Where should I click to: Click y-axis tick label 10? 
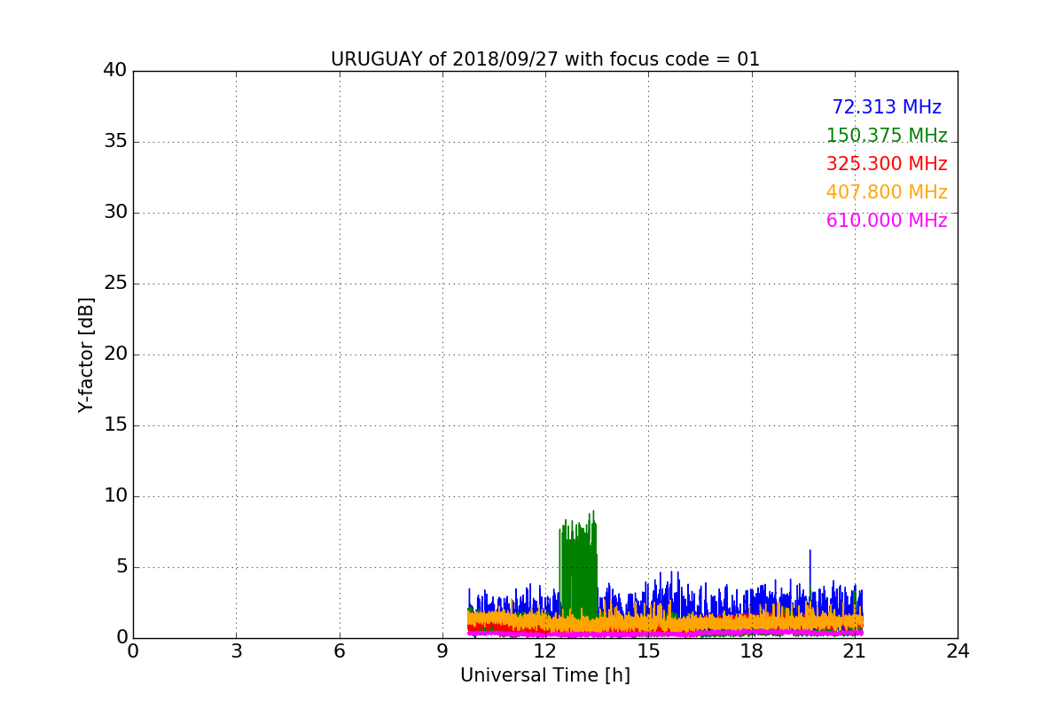coord(115,496)
